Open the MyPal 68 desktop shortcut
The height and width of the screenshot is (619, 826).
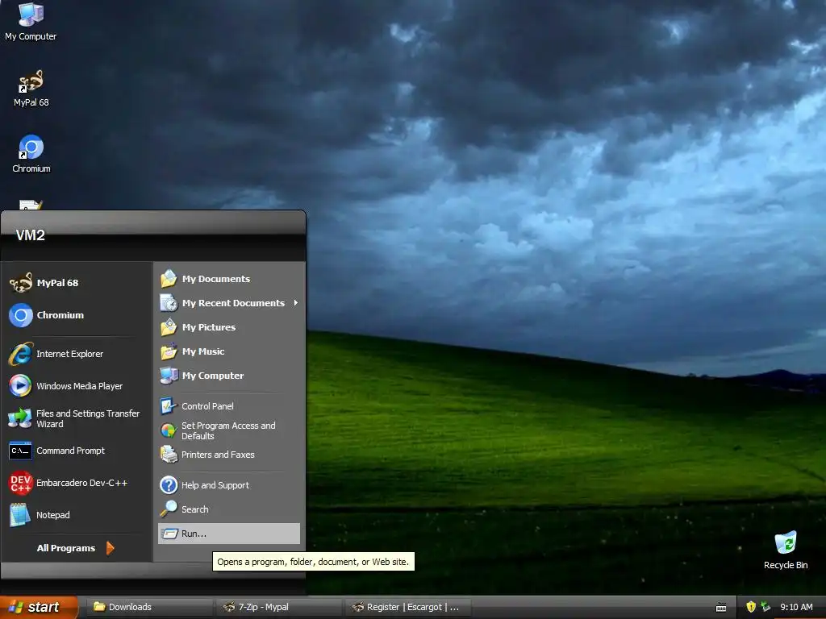click(31, 89)
